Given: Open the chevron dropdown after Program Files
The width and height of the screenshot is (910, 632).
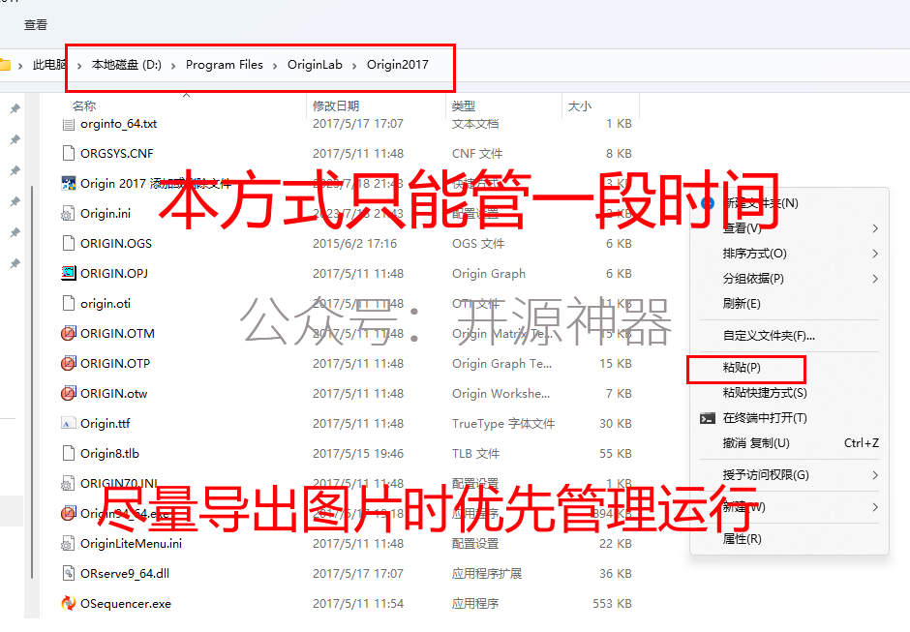Looking at the screenshot, I should tap(275, 65).
